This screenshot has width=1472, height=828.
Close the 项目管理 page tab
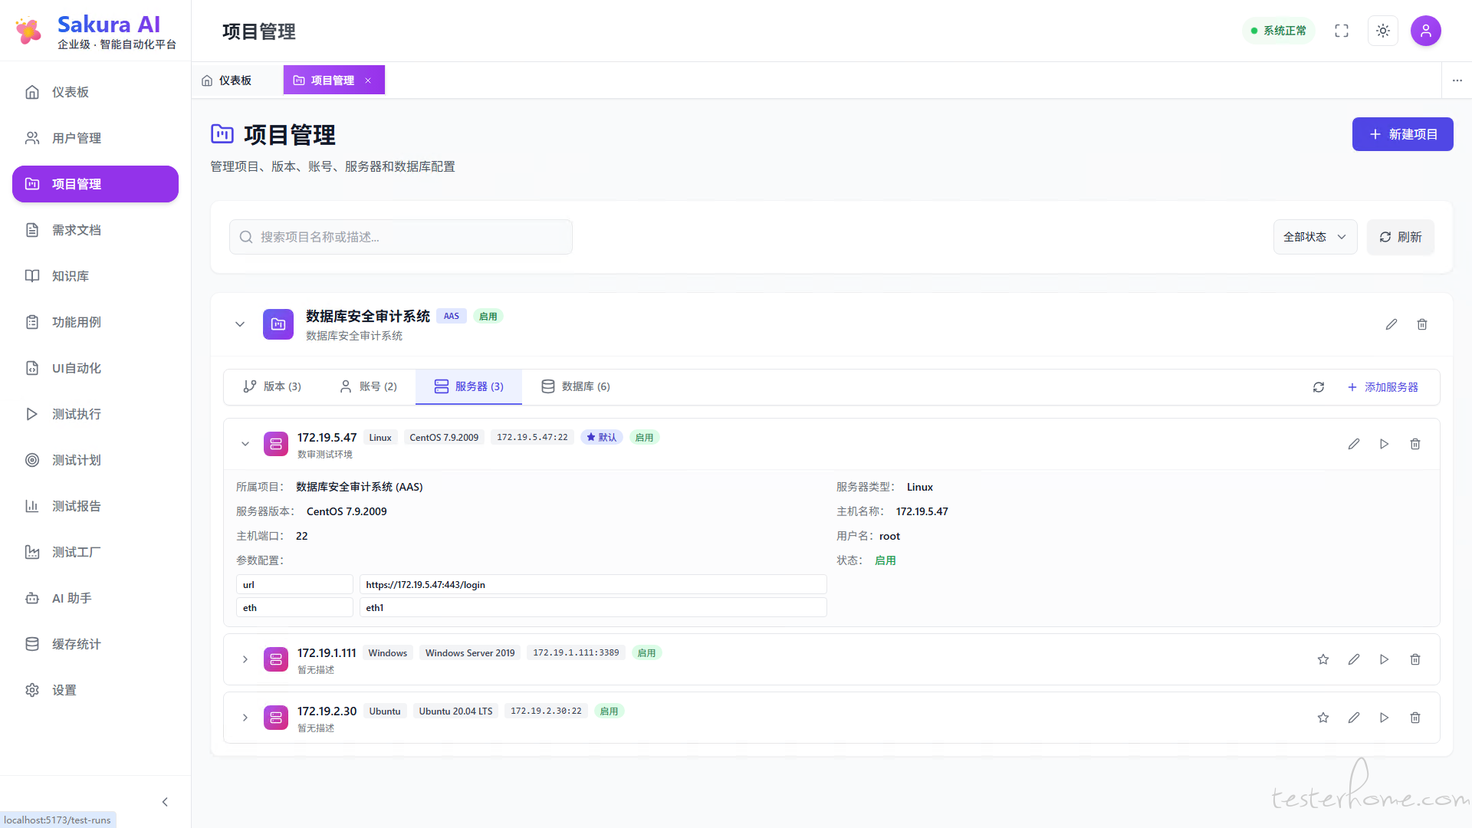tap(368, 80)
